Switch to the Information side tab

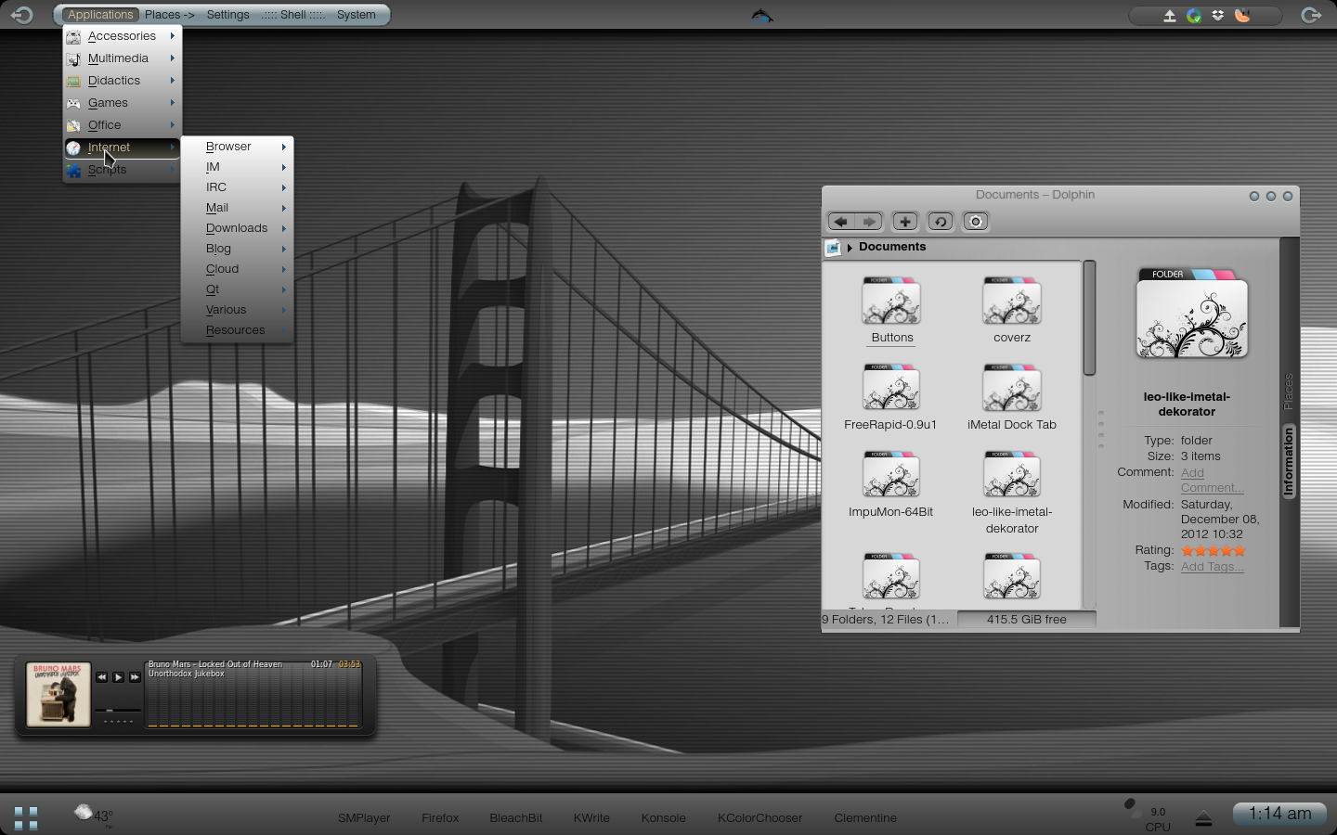[x=1289, y=462]
